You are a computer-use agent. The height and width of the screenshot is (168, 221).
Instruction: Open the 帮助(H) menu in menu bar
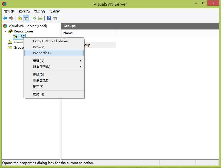click(55, 12)
